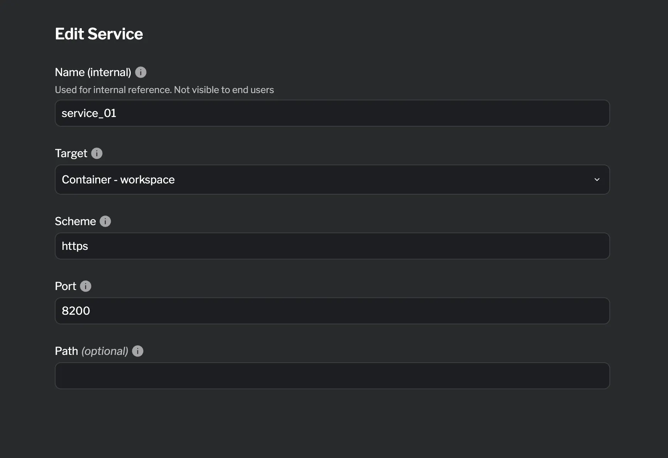Image resolution: width=668 pixels, height=458 pixels.
Task: Click the Scheme label text
Action: point(75,221)
